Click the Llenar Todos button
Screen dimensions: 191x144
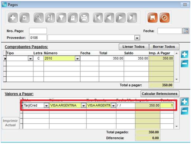click(x=134, y=47)
